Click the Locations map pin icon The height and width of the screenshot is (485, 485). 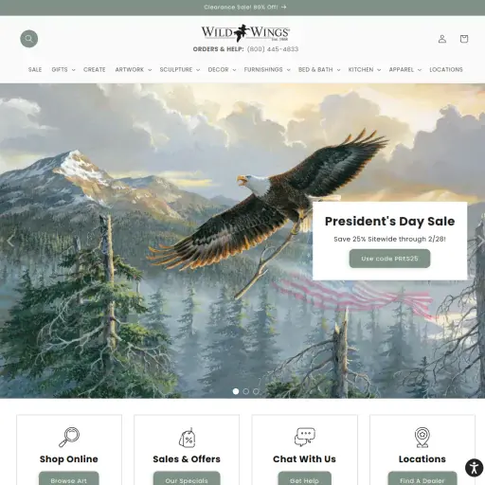click(x=422, y=438)
